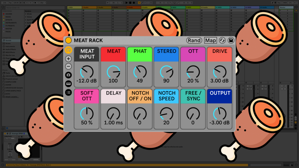Open CREAM BLADE Samples folder
Screen dimensions: 299x168
14,88
